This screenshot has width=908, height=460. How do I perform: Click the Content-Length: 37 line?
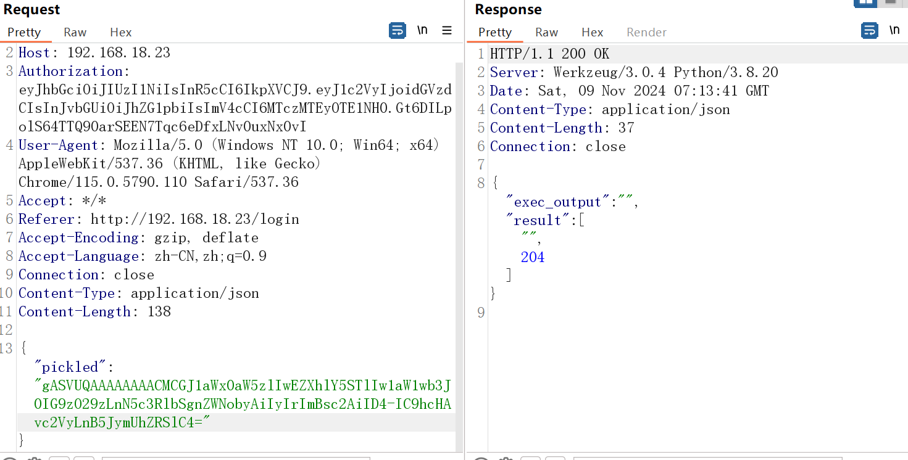562,128
